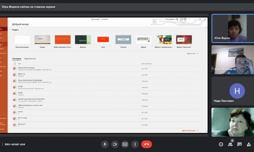Select Юра Жерепа video tile
The image size is (254, 152).
point(233,60)
